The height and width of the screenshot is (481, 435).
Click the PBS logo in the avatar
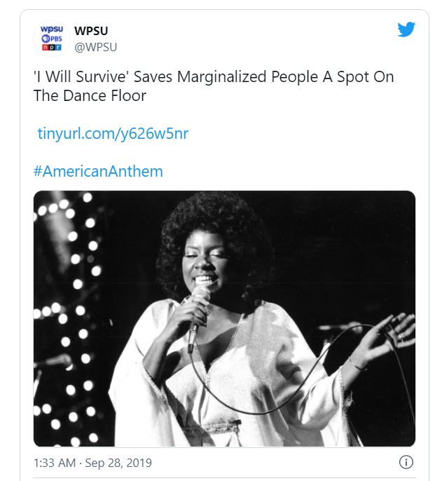point(52,39)
